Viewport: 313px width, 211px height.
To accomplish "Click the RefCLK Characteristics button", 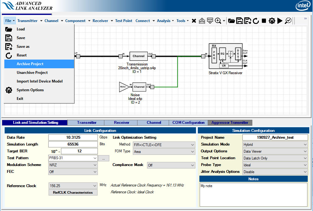I will click(x=73, y=192).
